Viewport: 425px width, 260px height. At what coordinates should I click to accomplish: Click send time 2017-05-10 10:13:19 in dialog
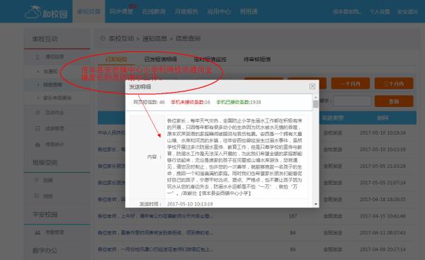click(x=190, y=204)
